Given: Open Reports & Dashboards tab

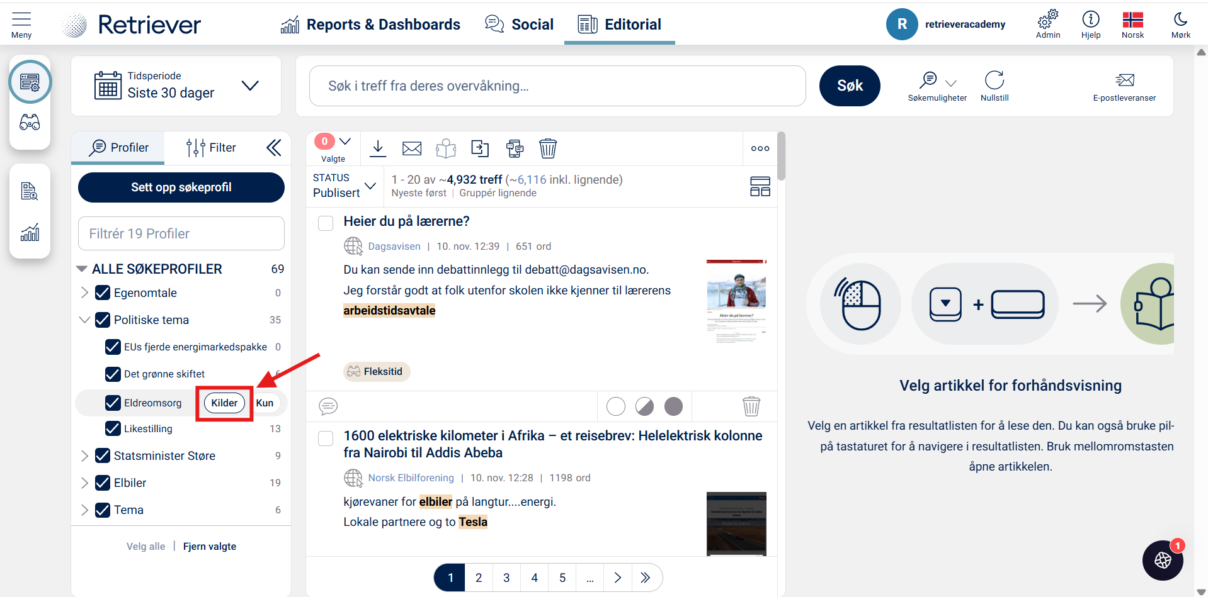Looking at the screenshot, I should coord(370,25).
